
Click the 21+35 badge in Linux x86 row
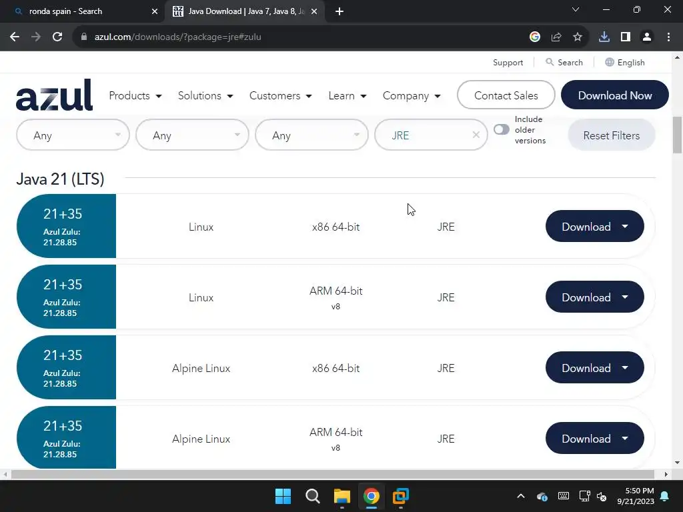point(66,226)
